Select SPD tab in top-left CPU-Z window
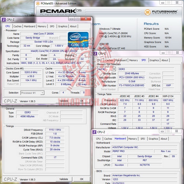Screen dimensions: 184x184 tap(52, 26)
